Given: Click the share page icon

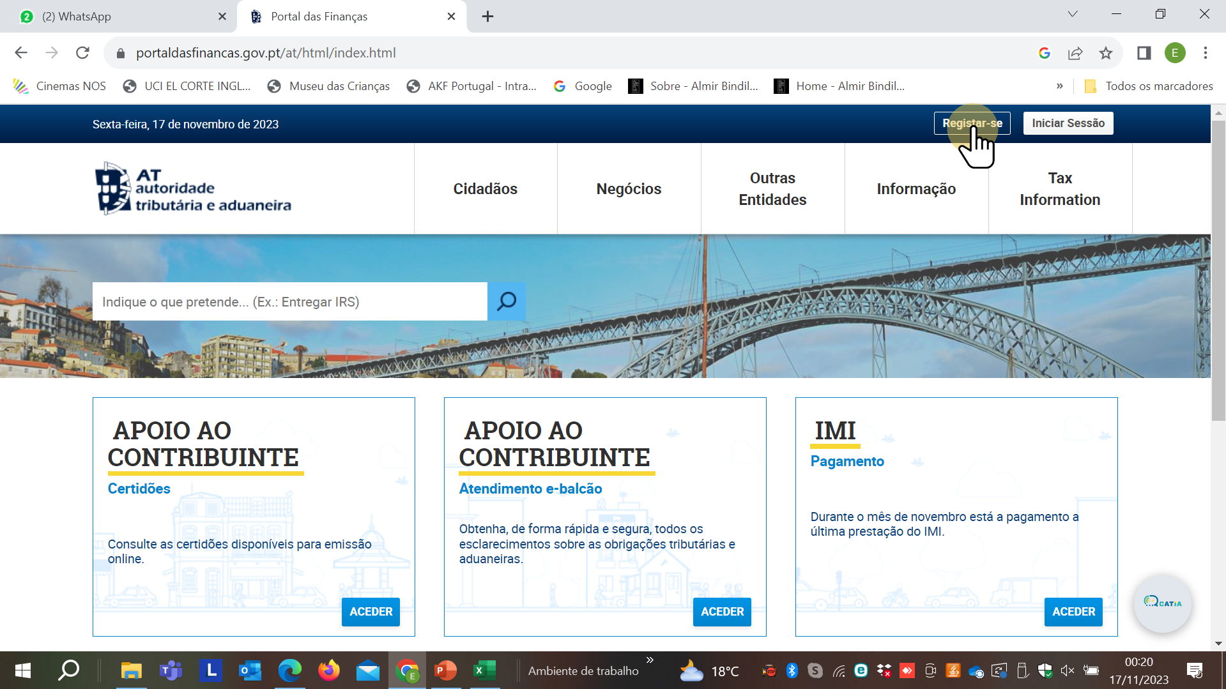Looking at the screenshot, I should click(1075, 53).
